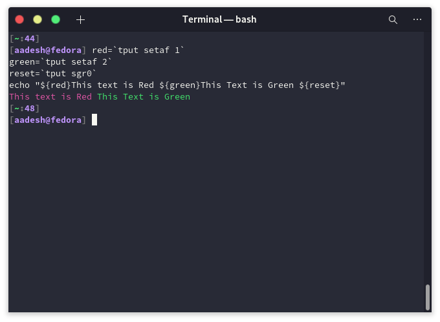Click the green output "This Text is Green"
The image size is (440, 322).
144,97
